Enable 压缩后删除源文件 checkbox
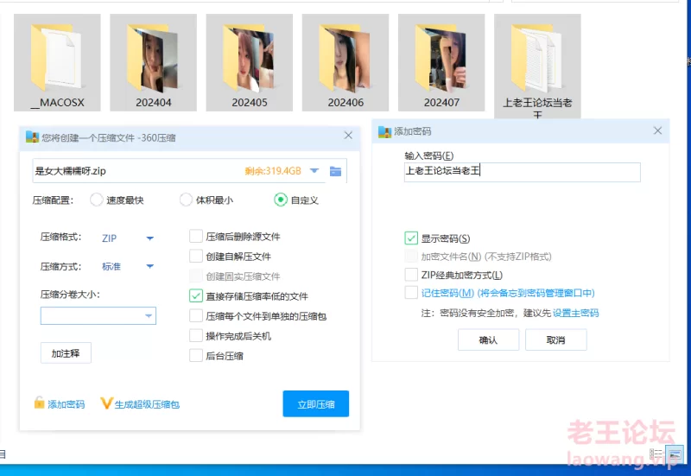 tap(196, 236)
